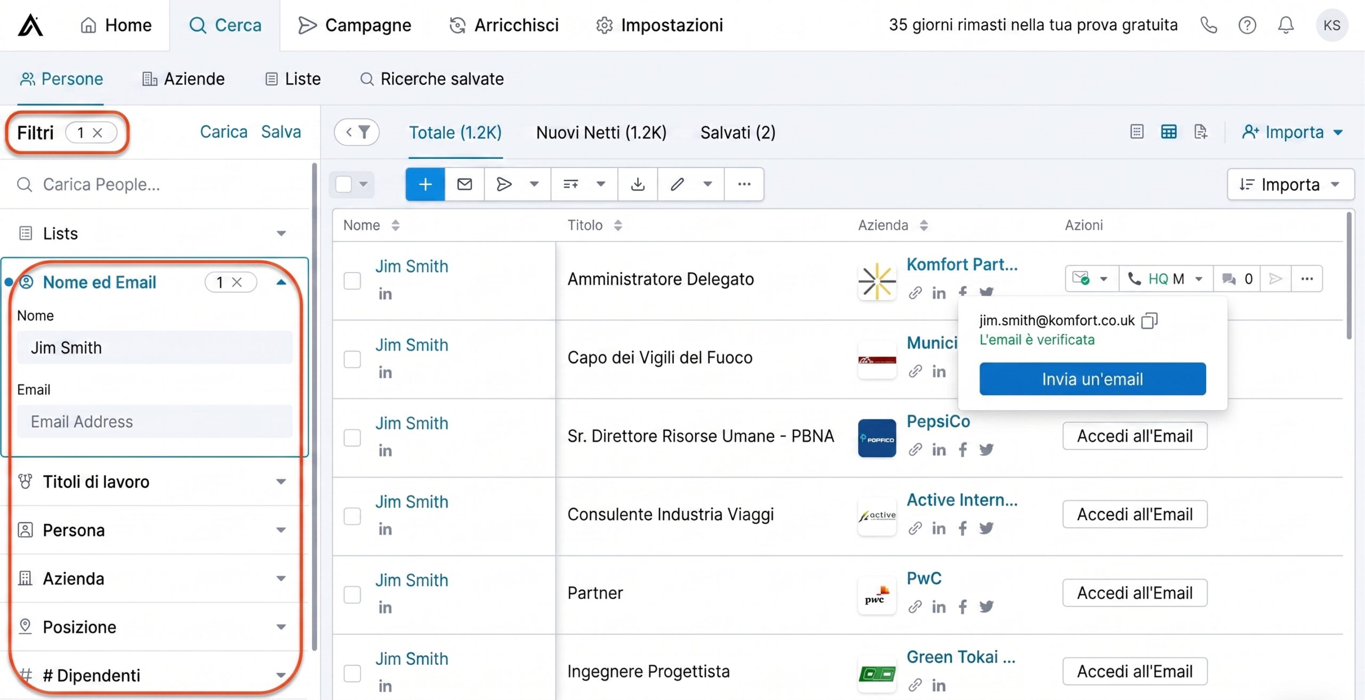Click the Email Address input field
This screenshot has height=700, width=1365.
tap(155, 422)
